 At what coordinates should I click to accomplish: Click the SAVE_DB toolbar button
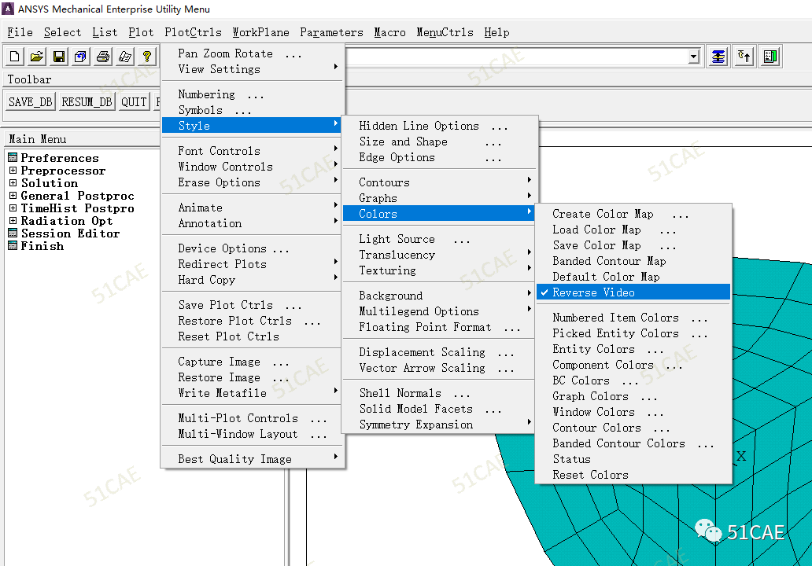[x=31, y=102]
